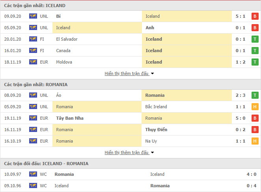261x192 pixels.
Task: Click the 0 : 4 score of 09.10.96 match
Action: point(252,186)
